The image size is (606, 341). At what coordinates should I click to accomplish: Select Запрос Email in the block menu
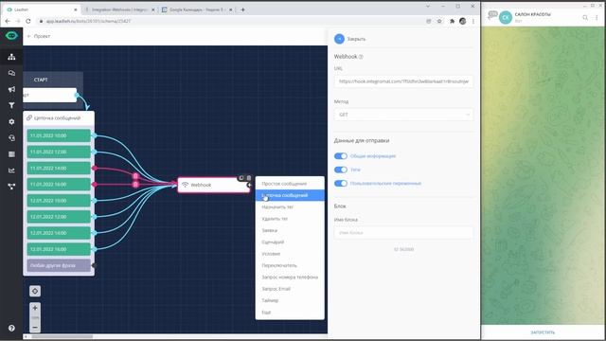pyautogui.click(x=290, y=289)
